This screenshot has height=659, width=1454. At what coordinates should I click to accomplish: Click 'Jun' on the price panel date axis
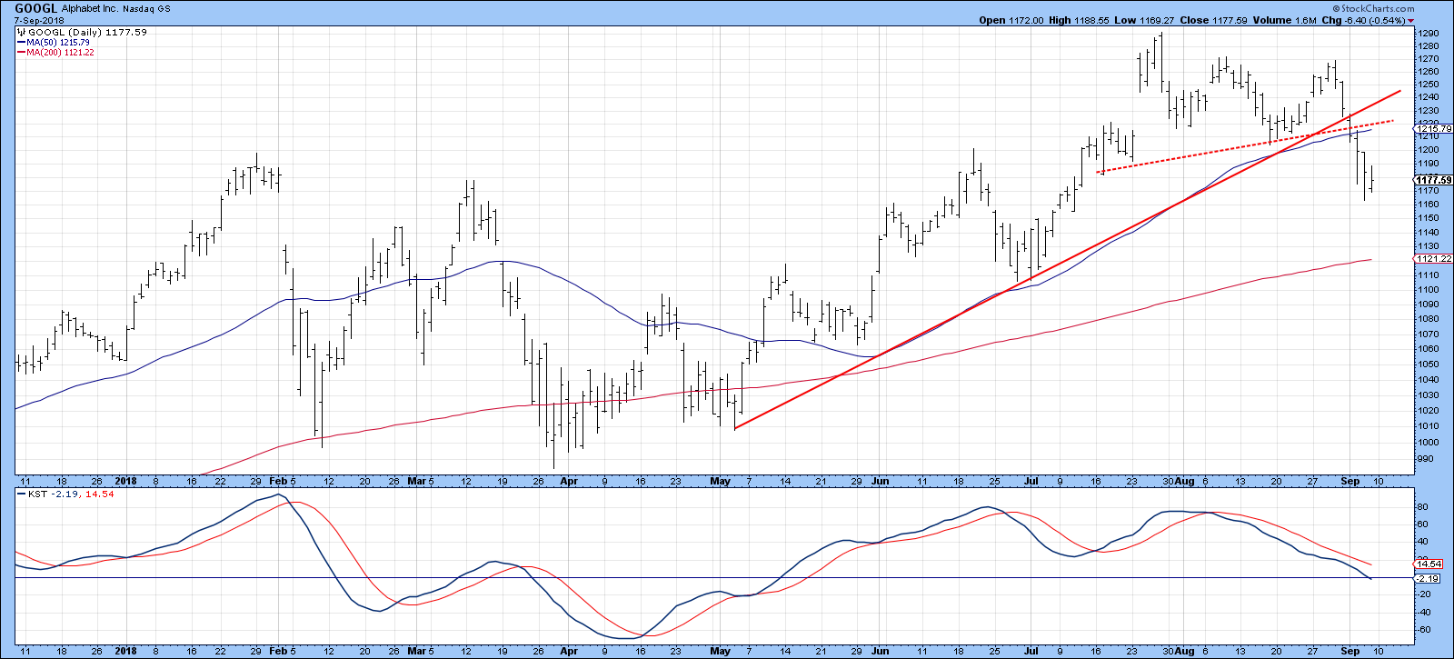point(880,482)
